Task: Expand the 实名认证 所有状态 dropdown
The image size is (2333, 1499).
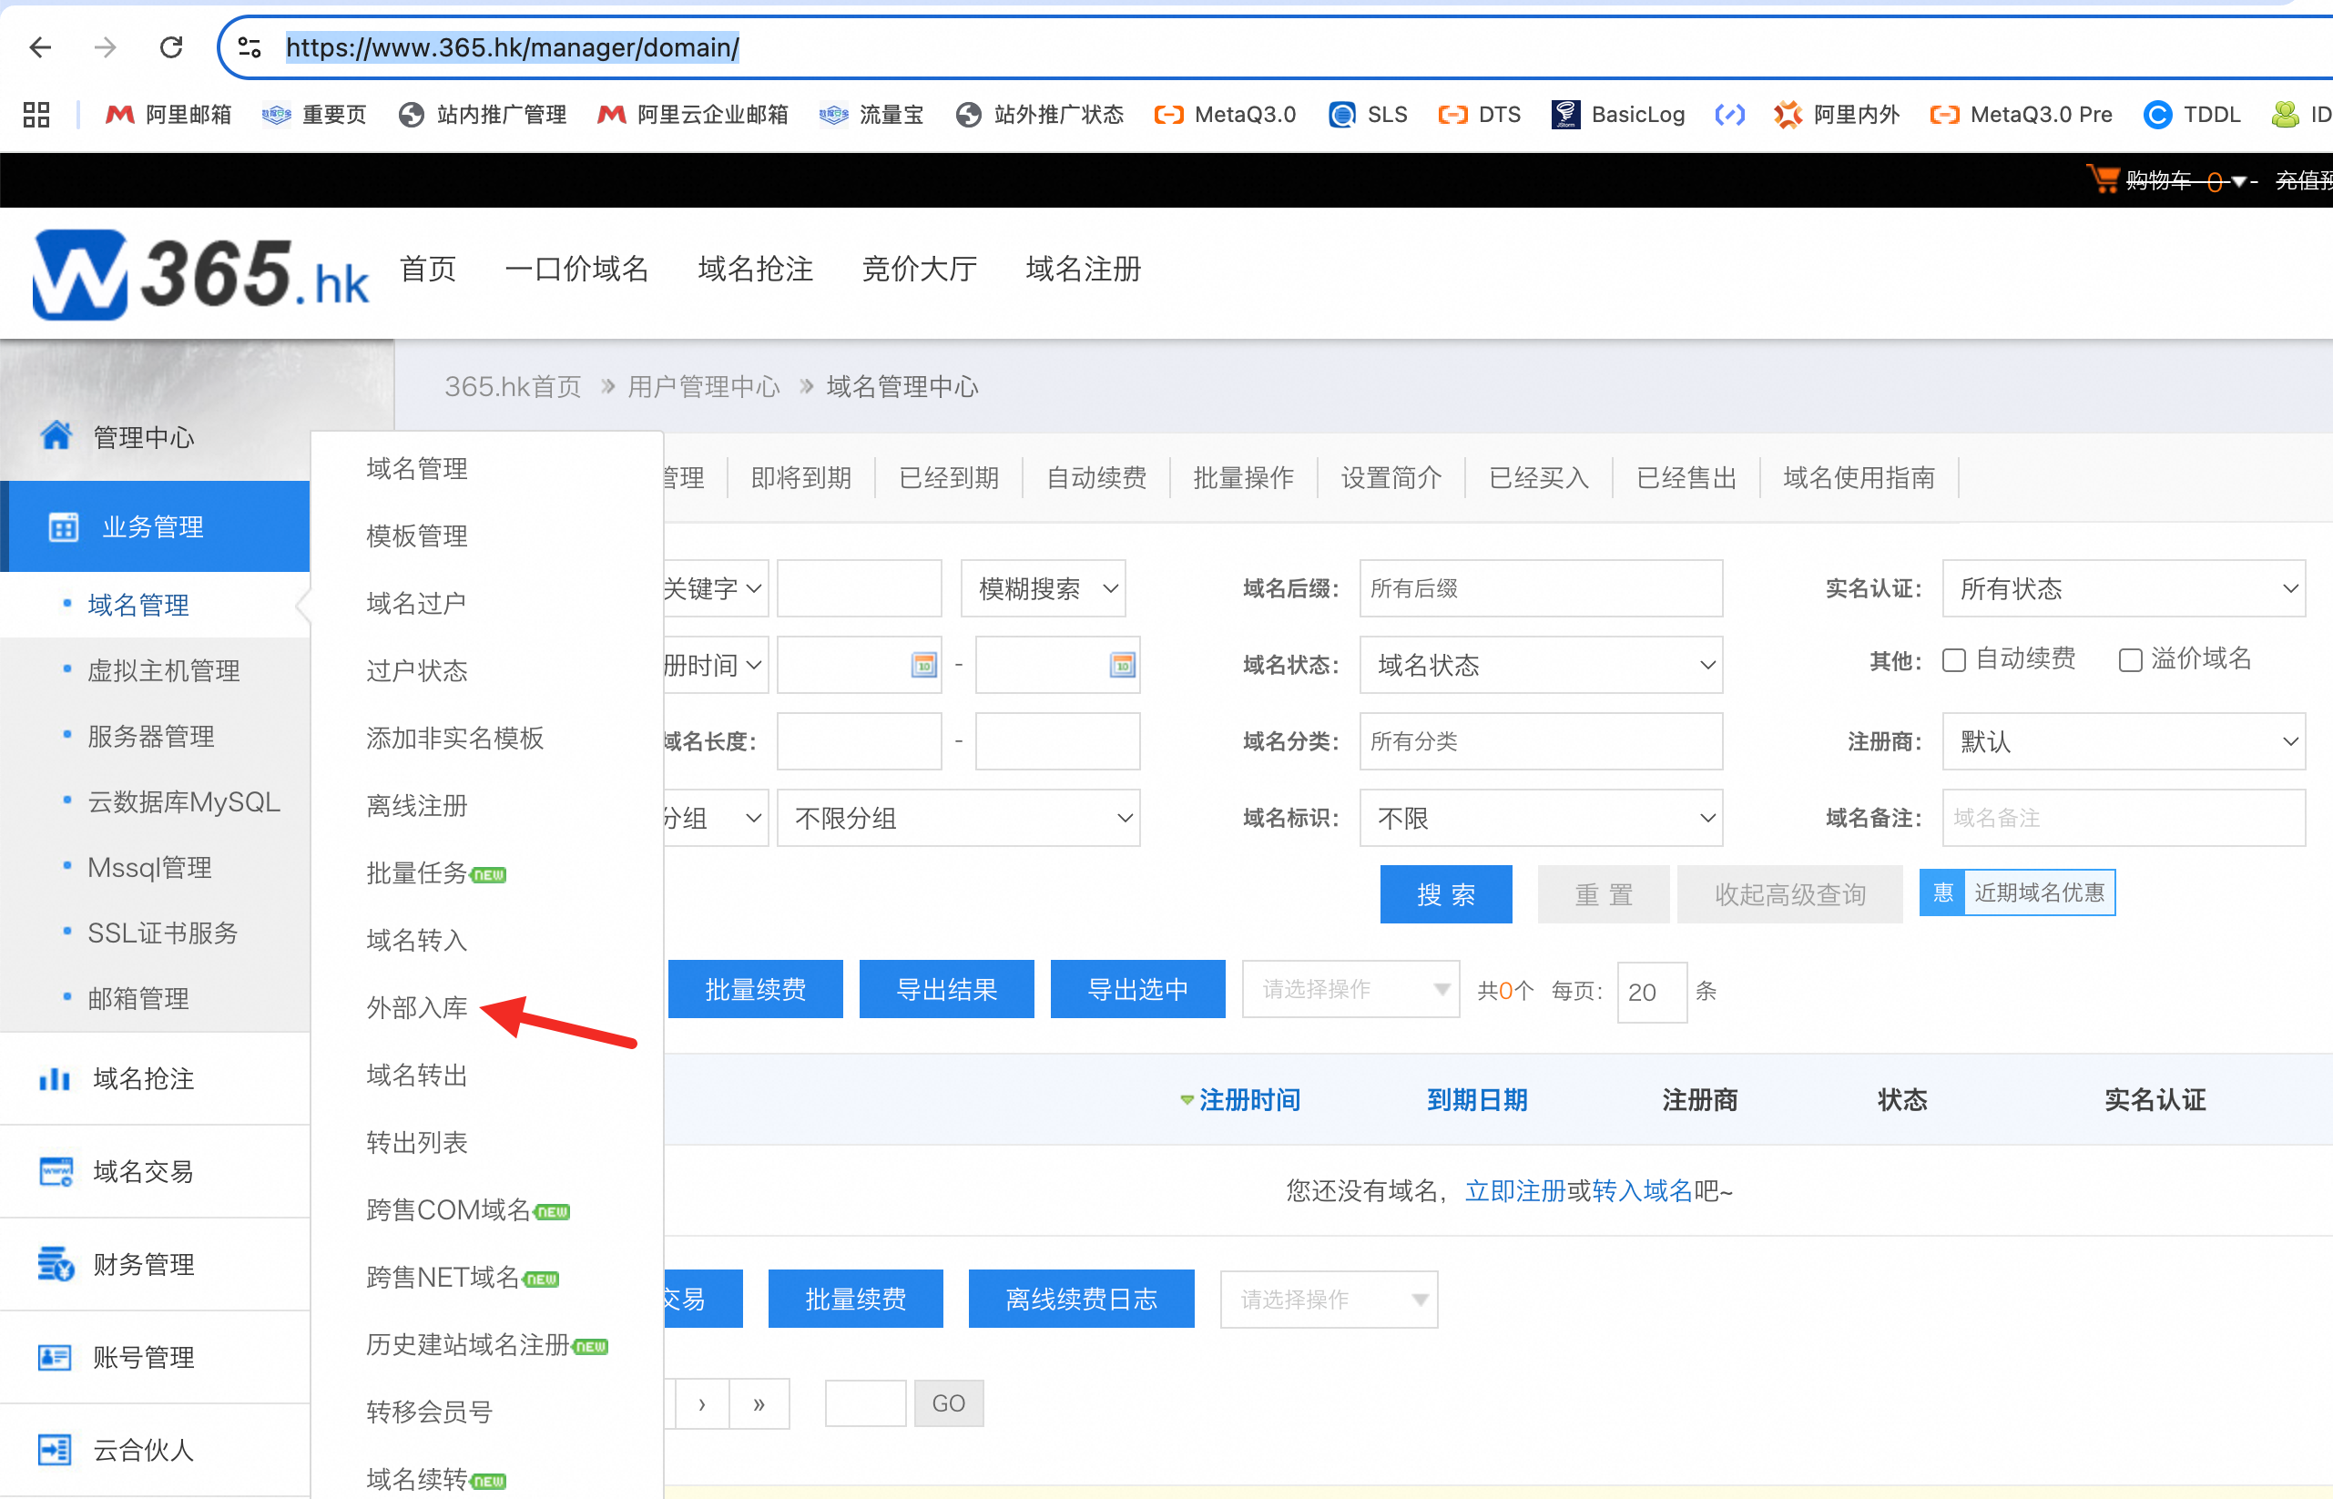Action: coord(2123,588)
